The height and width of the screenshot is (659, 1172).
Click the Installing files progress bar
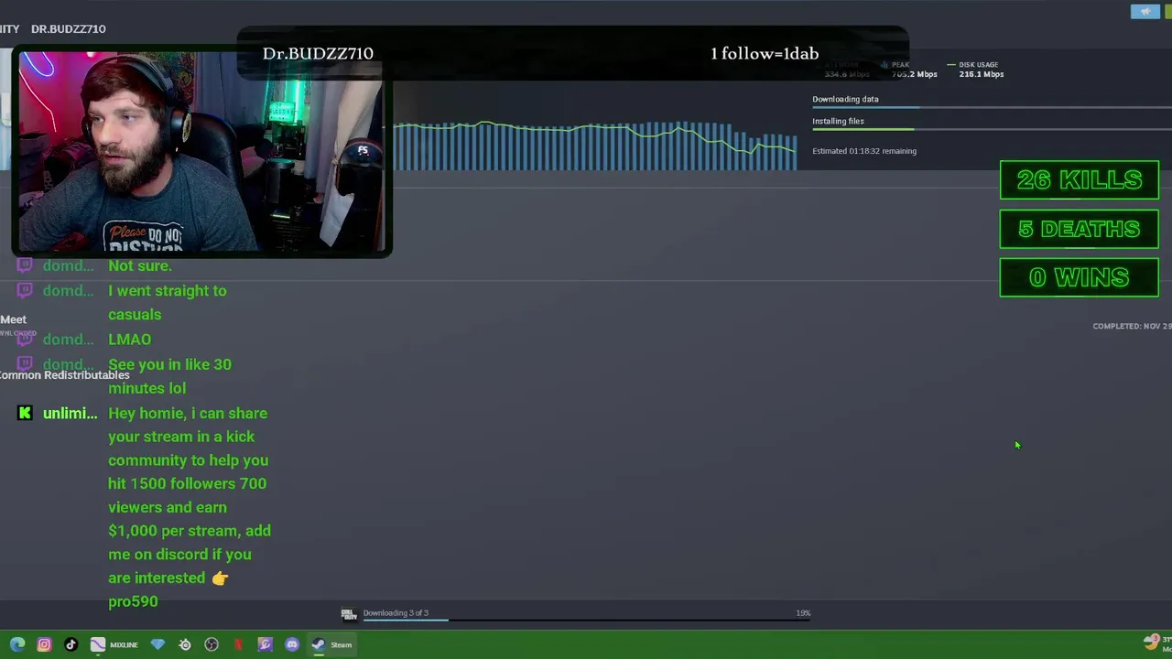coord(992,129)
